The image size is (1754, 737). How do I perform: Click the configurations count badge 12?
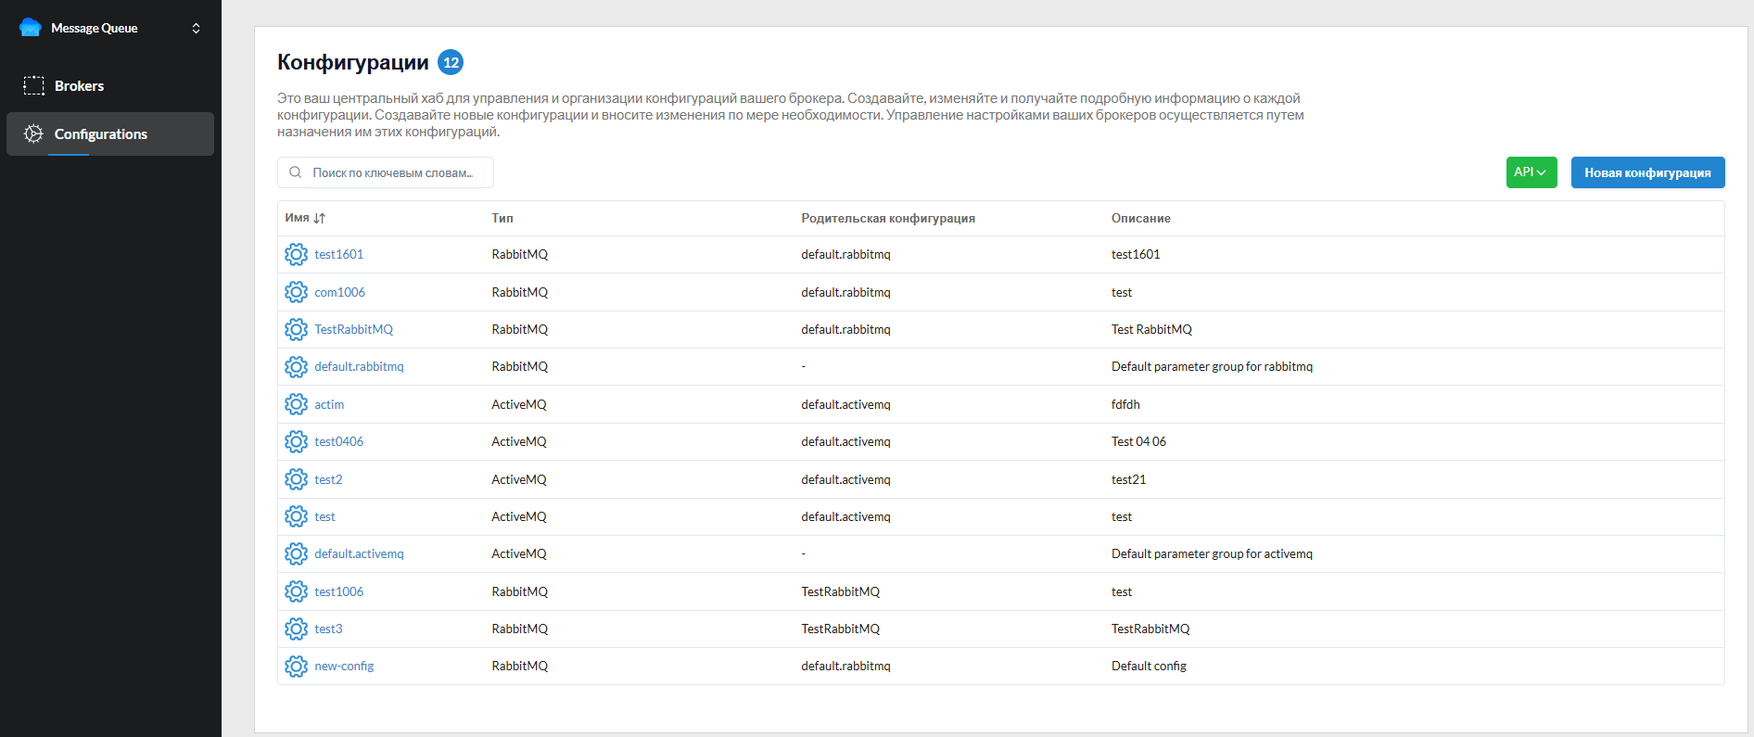click(451, 62)
